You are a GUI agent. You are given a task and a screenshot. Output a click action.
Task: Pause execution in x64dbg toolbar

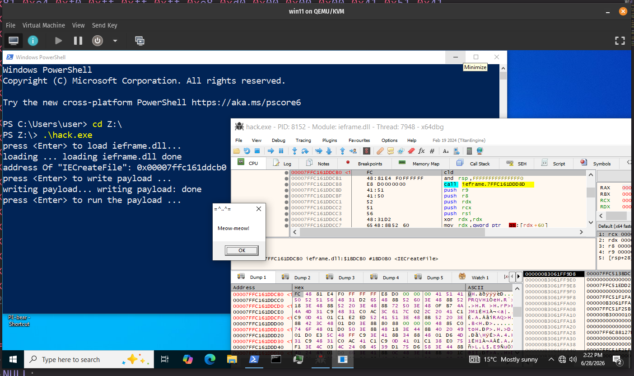click(x=281, y=151)
